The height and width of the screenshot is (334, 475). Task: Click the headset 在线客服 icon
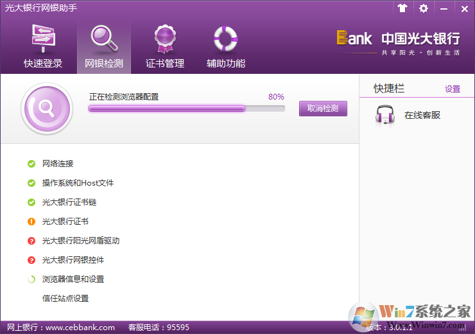pos(384,114)
